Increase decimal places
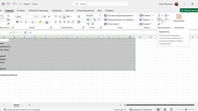 88,24
